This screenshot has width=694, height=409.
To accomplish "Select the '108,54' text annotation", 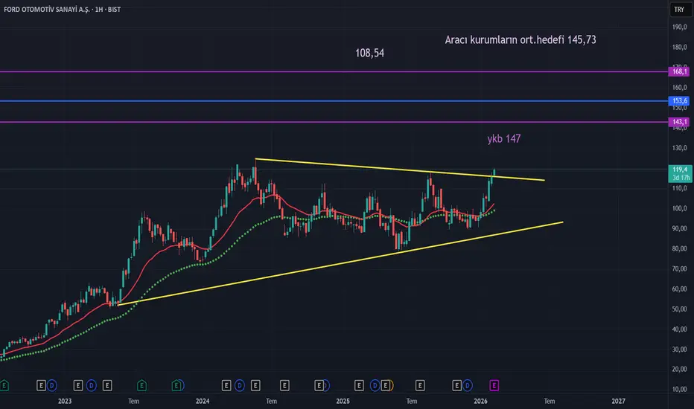I will point(370,53).
